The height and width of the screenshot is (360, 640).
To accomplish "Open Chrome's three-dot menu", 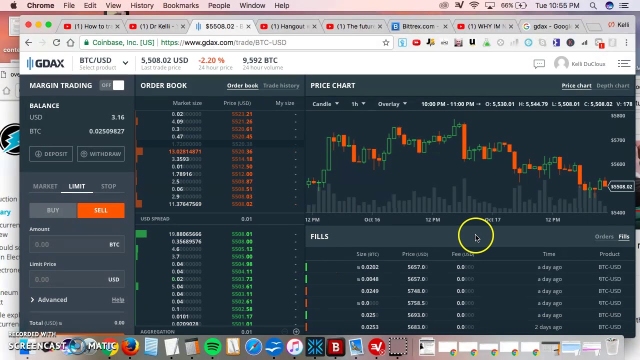I will coord(626,42).
